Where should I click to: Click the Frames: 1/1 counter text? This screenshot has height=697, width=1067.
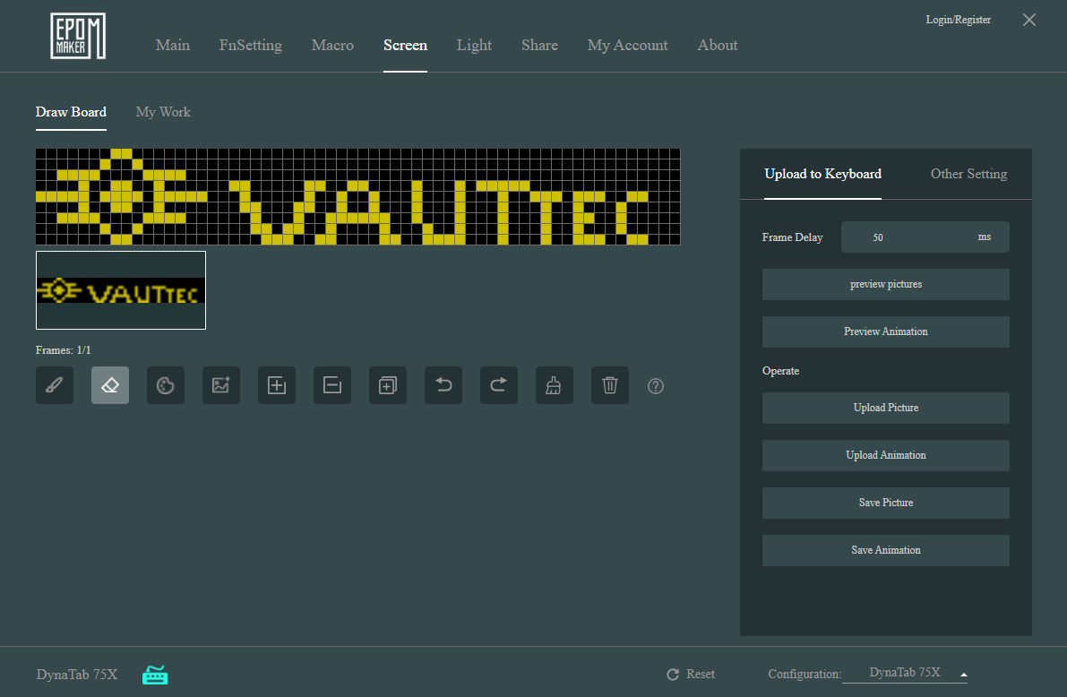pyautogui.click(x=64, y=350)
